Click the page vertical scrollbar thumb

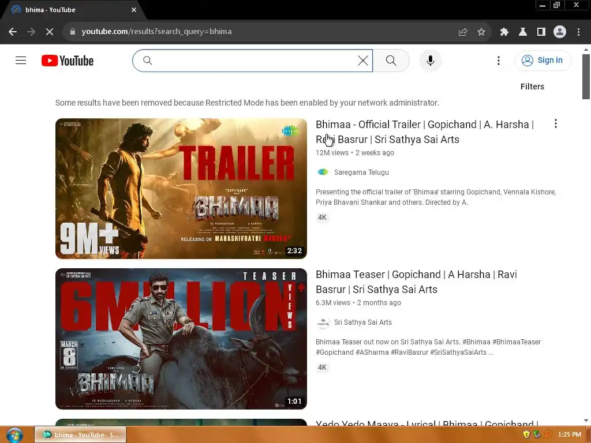pos(585,77)
